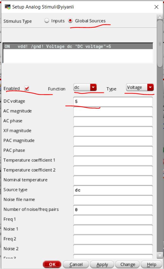
Task: Click the scrollbar down arrow
Action: (160, 255)
